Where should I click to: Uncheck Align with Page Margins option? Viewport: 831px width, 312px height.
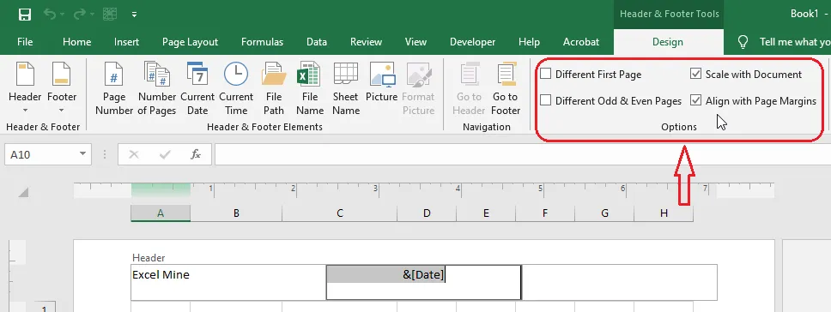tap(696, 100)
